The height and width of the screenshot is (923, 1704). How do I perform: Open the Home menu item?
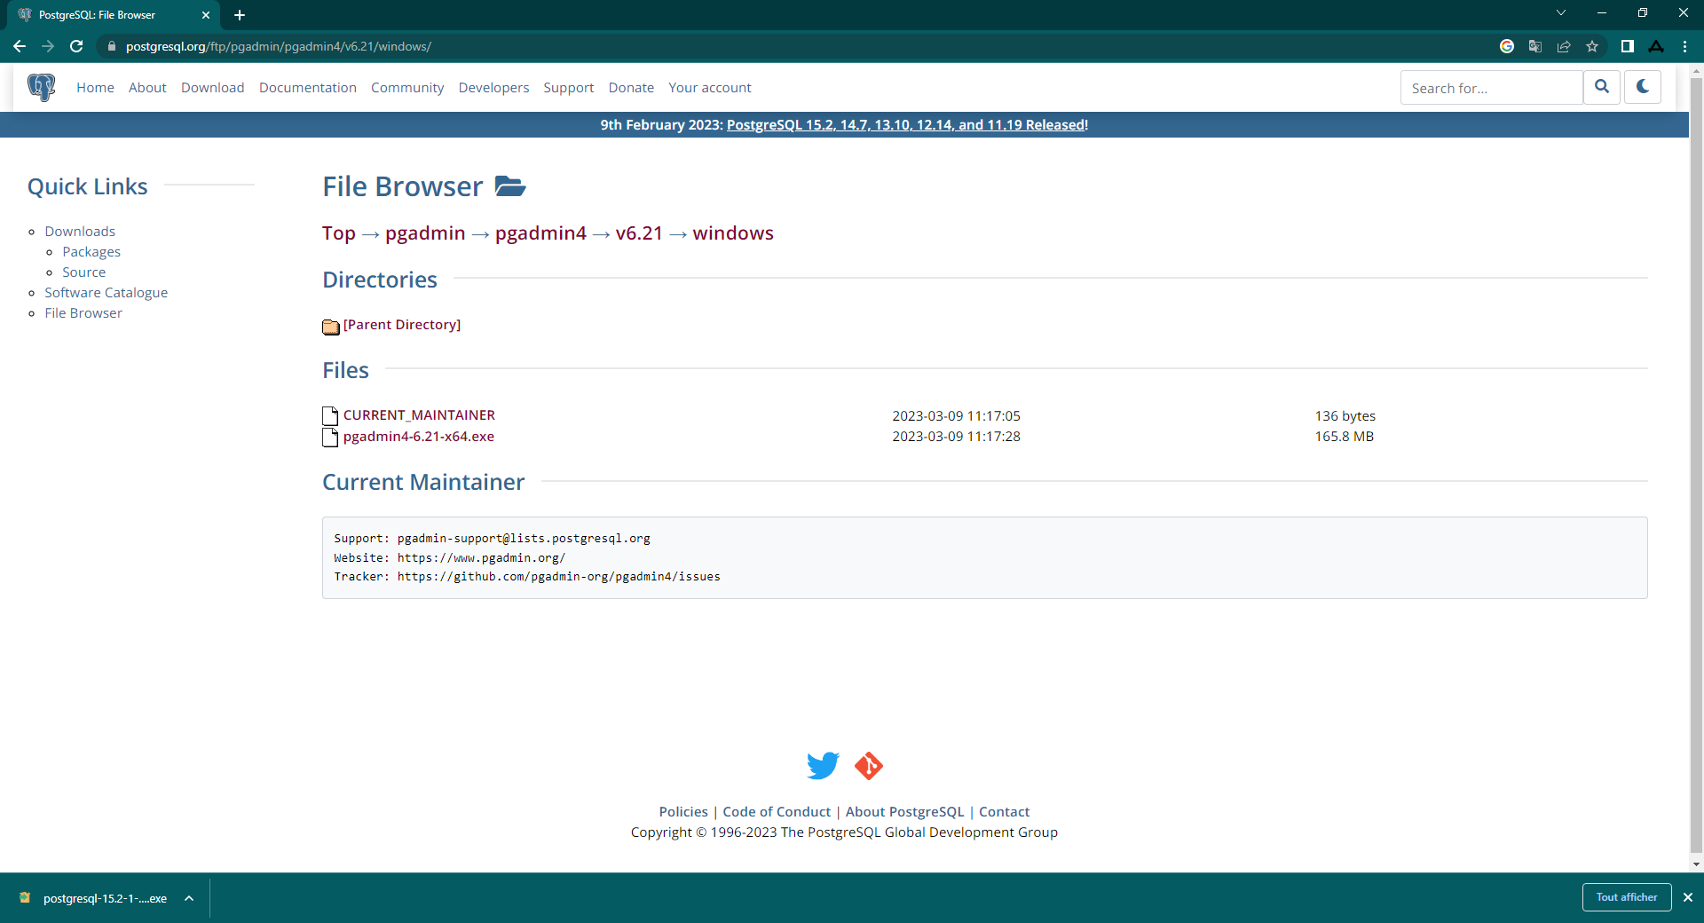point(95,87)
